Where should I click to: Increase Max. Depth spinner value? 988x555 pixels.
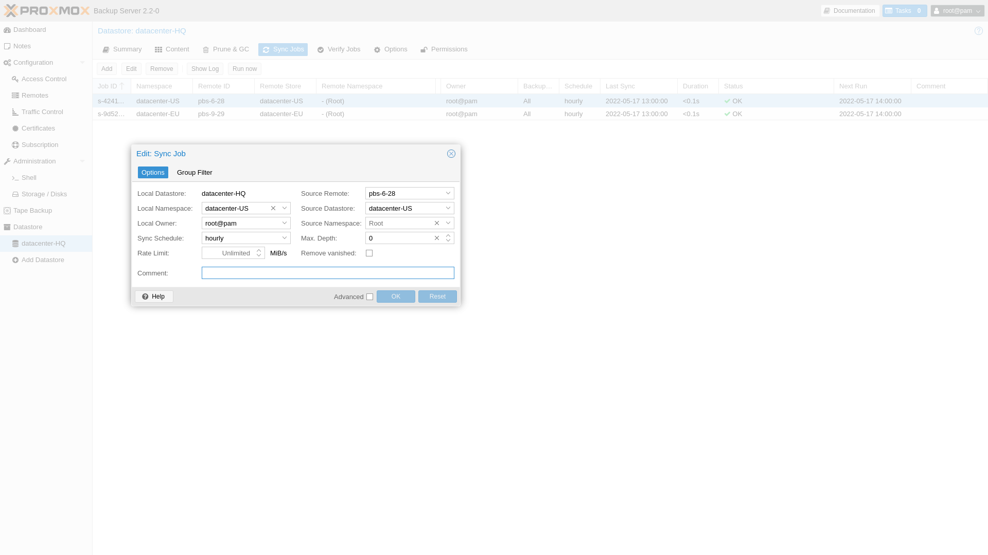448,235
